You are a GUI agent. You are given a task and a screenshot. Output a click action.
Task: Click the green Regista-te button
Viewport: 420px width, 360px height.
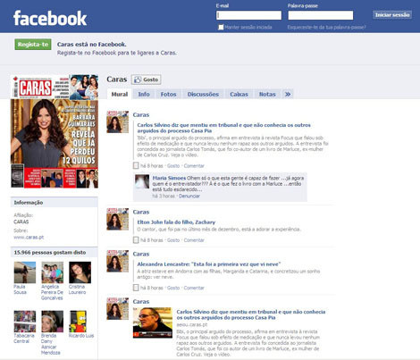click(x=33, y=45)
